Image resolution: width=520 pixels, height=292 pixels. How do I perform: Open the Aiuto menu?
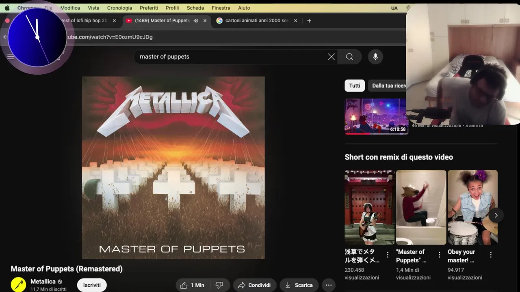244,8
